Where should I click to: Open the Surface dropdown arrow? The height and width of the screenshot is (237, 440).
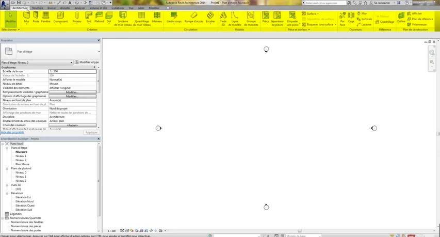coord(318,14)
